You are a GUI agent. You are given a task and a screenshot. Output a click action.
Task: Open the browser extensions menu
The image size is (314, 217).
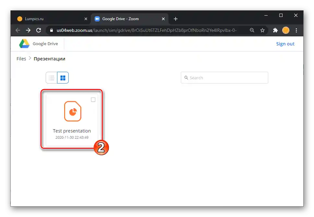(x=275, y=30)
